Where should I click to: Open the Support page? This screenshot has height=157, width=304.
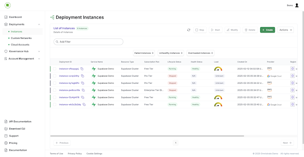14,136
